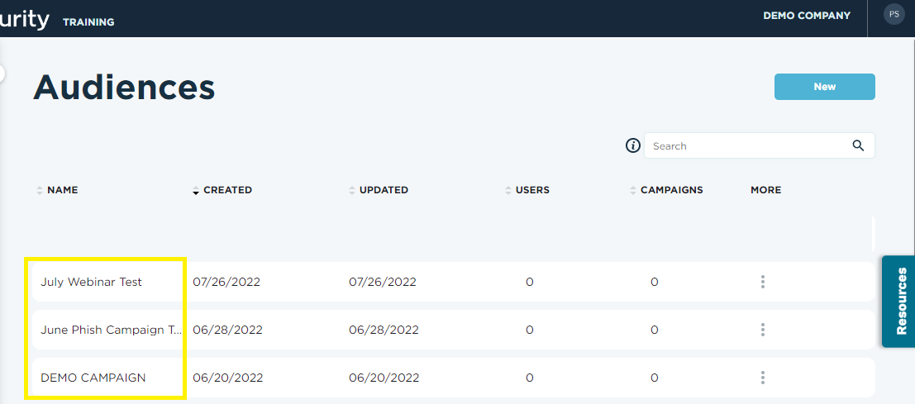Click DEMO COMPANY in the header

tap(807, 16)
